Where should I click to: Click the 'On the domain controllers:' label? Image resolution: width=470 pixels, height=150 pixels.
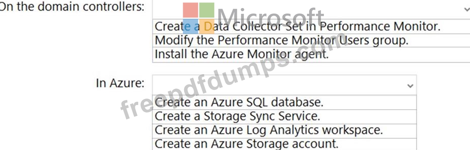[72, 7]
